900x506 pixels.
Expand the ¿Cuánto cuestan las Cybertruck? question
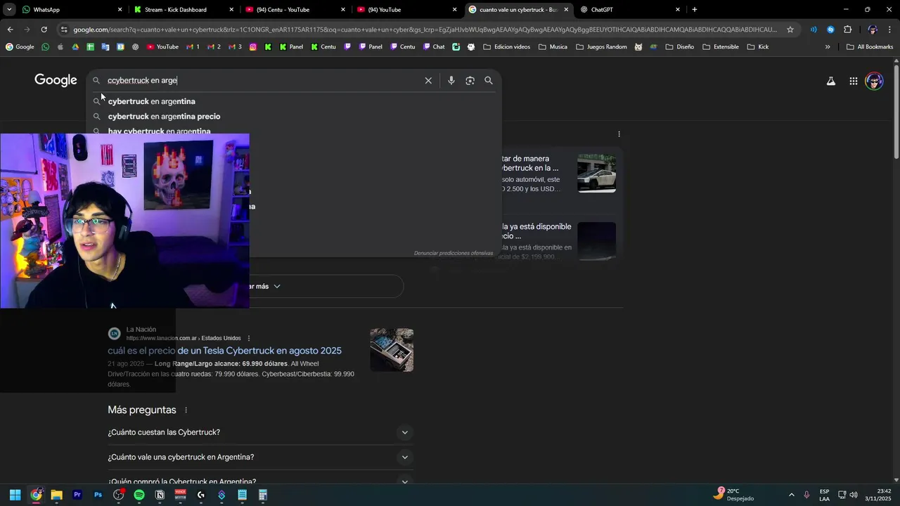tap(260, 432)
